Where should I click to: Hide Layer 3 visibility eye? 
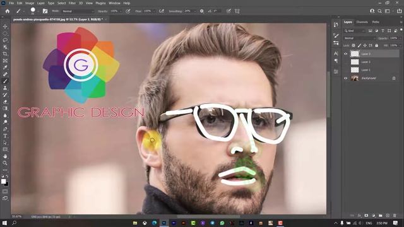tap(345, 54)
